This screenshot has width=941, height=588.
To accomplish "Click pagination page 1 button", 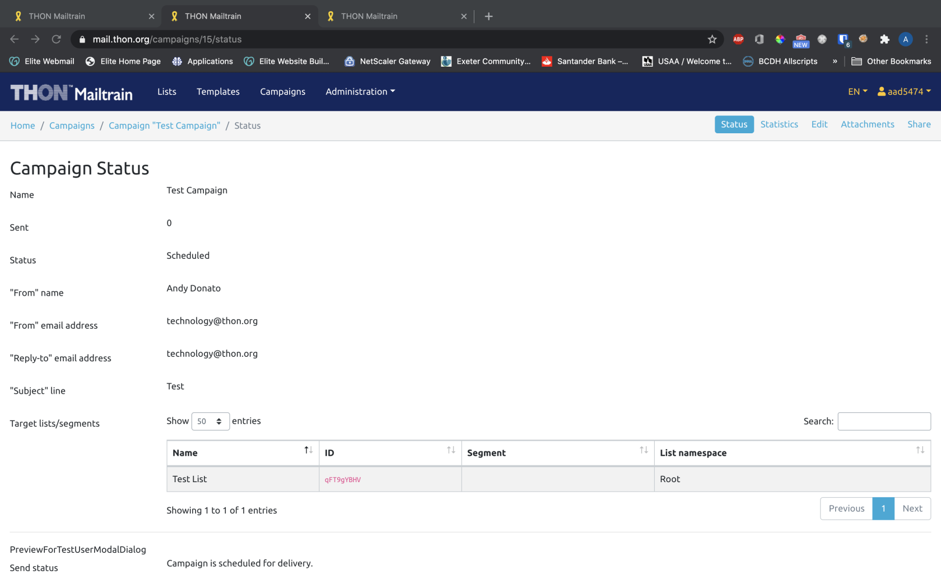I will [883, 508].
